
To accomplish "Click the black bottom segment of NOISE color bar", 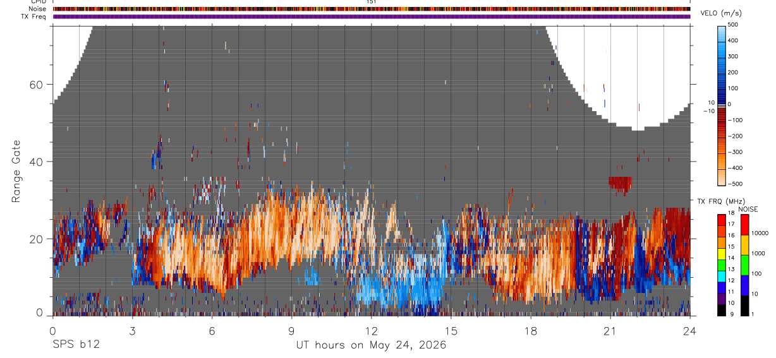I will pos(744,306).
